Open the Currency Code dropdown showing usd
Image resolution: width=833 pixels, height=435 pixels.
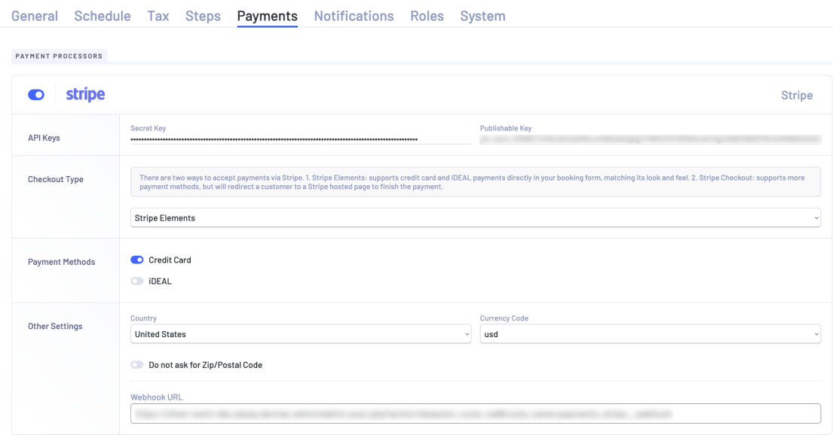(x=651, y=334)
